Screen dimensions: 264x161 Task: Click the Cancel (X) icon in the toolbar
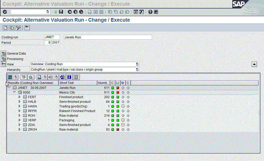81,12
